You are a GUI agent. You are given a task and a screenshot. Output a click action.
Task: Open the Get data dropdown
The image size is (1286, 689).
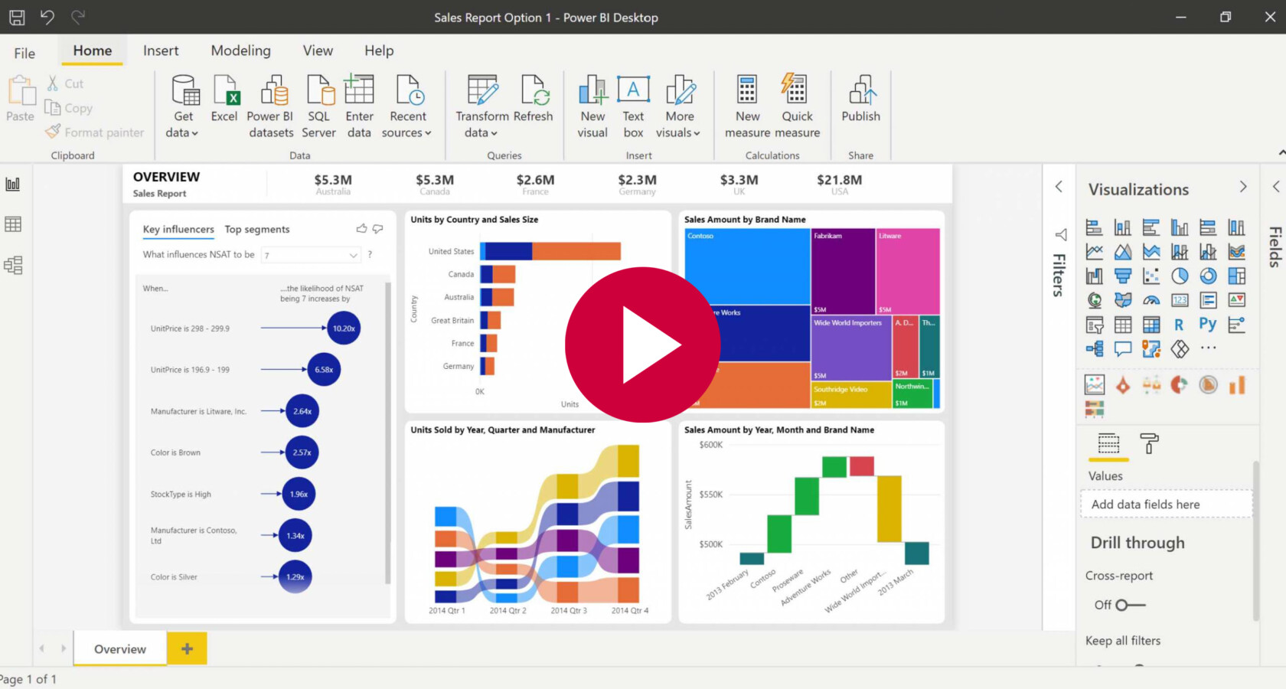182,107
